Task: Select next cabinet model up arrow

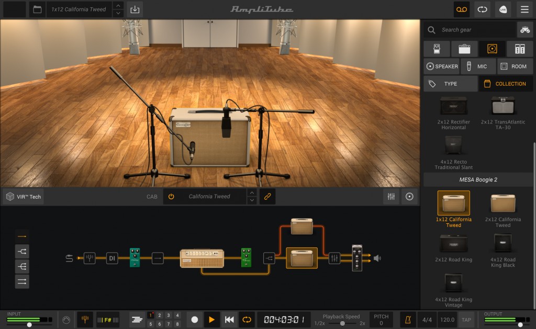Action: click(x=252, y=192)
